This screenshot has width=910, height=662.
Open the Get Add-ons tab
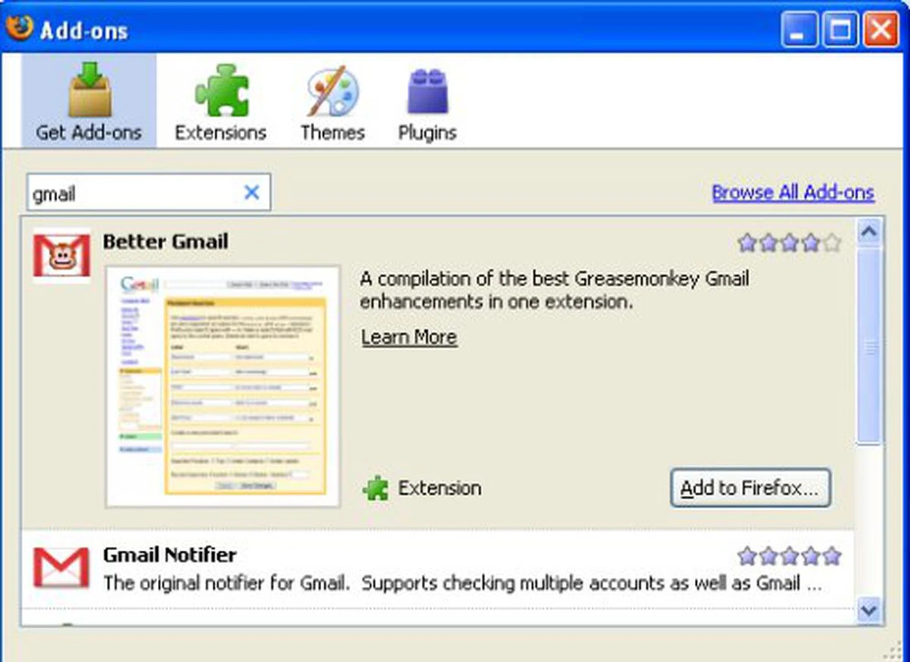pyautogui.click(x=89, y=101)
